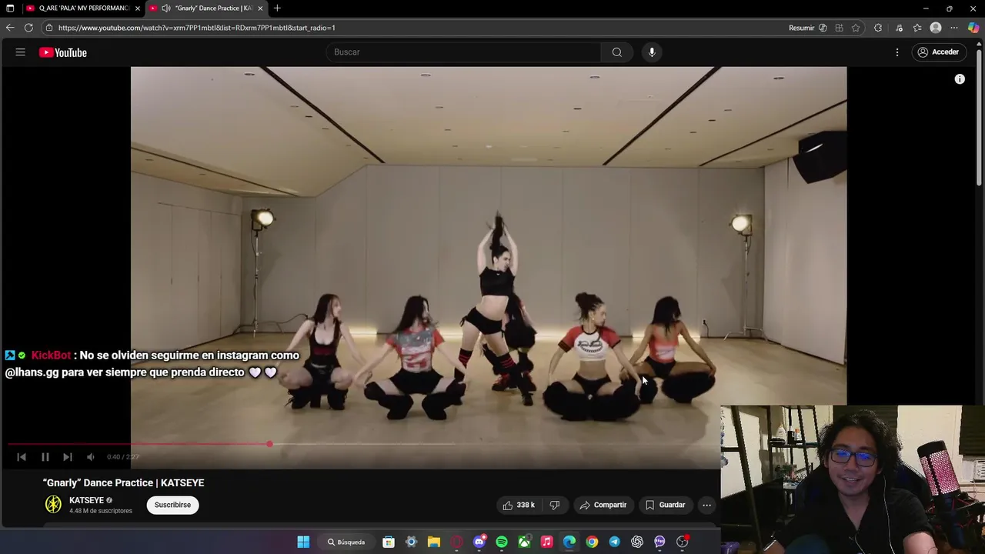Open the favorites list icon
The height and width of the screenshot is (554, 985).
[x=917, y=28]
